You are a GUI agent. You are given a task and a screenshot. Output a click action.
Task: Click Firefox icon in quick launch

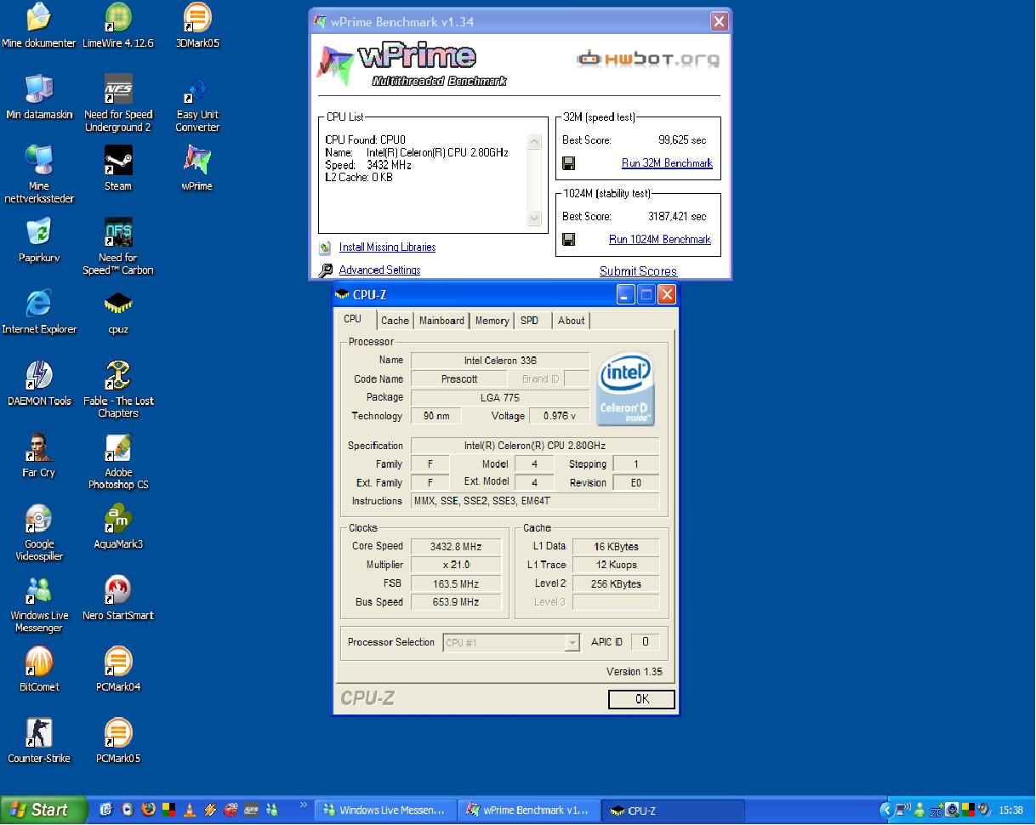[x=149, y=811]
